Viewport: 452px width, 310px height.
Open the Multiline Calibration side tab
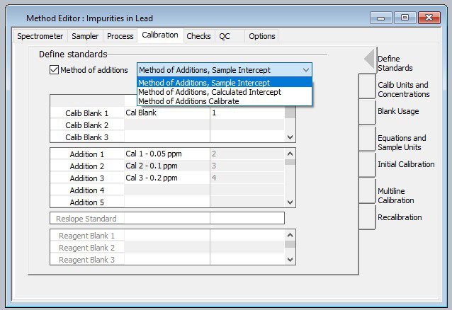coord(396,195)
